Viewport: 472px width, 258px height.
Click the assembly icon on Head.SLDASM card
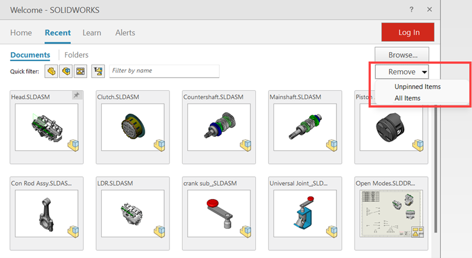pos(73,145)
